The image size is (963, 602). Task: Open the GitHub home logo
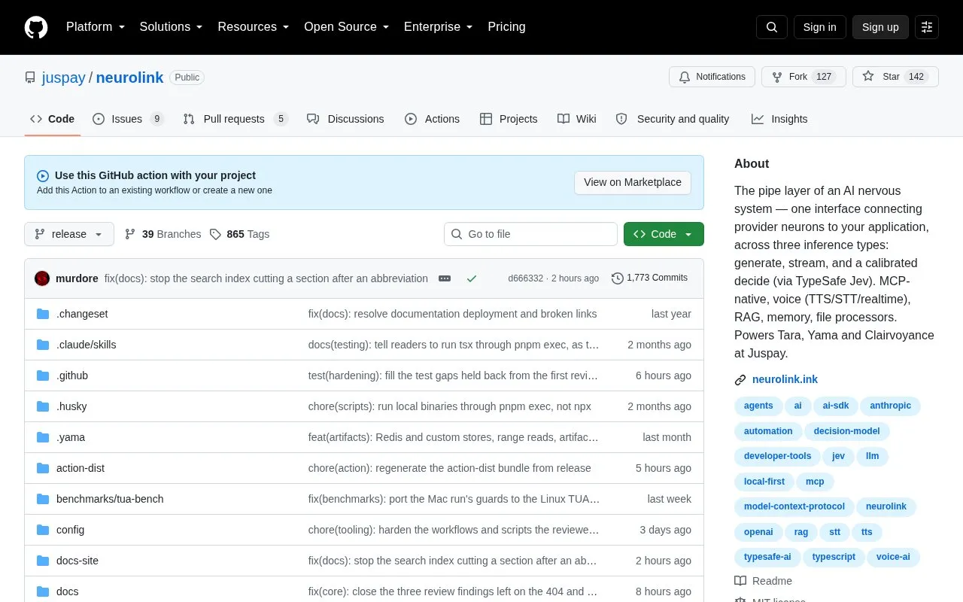36,27
